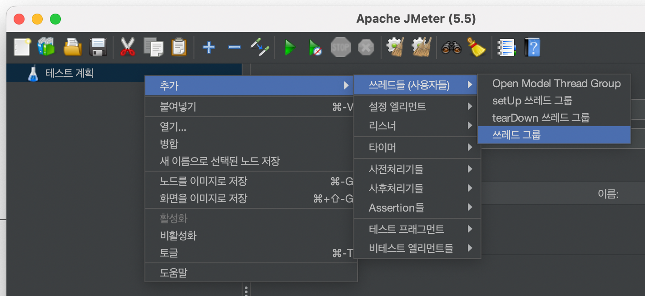Choose 열기... in the context menu
Image resolution: width=645 pixels, height=296 pixels.
(x=249, y=128)
